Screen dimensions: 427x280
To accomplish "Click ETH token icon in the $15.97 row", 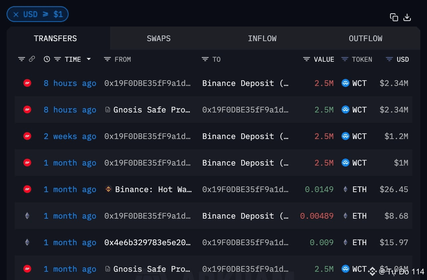I will [x=346, y=242].
